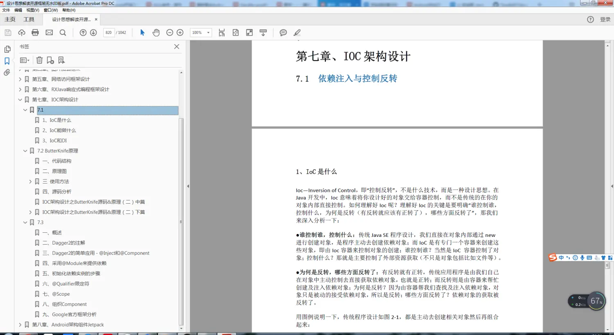Viewport: 614px width, 335px height.
Task: Collapse the 7.3 bookmark node
Action: tap(25, 223)
